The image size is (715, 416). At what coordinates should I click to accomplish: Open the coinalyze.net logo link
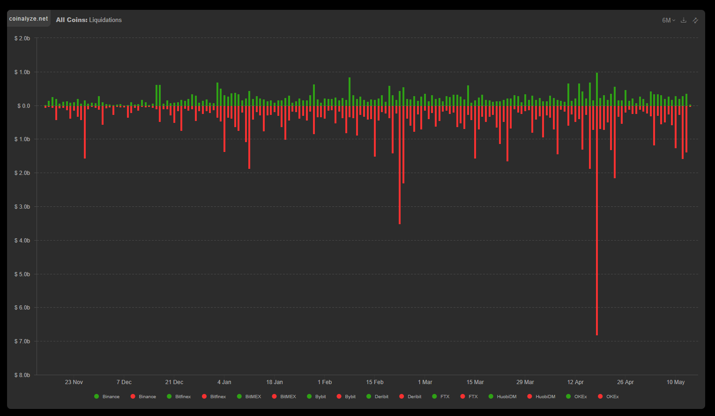pyautogui.click(x=29, y=19)
